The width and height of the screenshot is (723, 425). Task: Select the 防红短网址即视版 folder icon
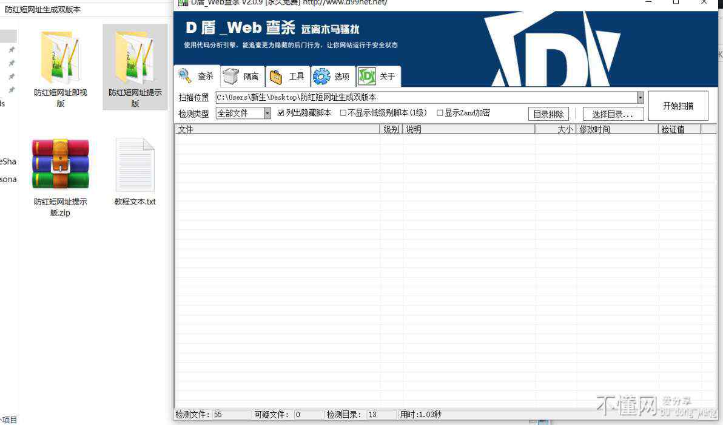tap(61, 58)
